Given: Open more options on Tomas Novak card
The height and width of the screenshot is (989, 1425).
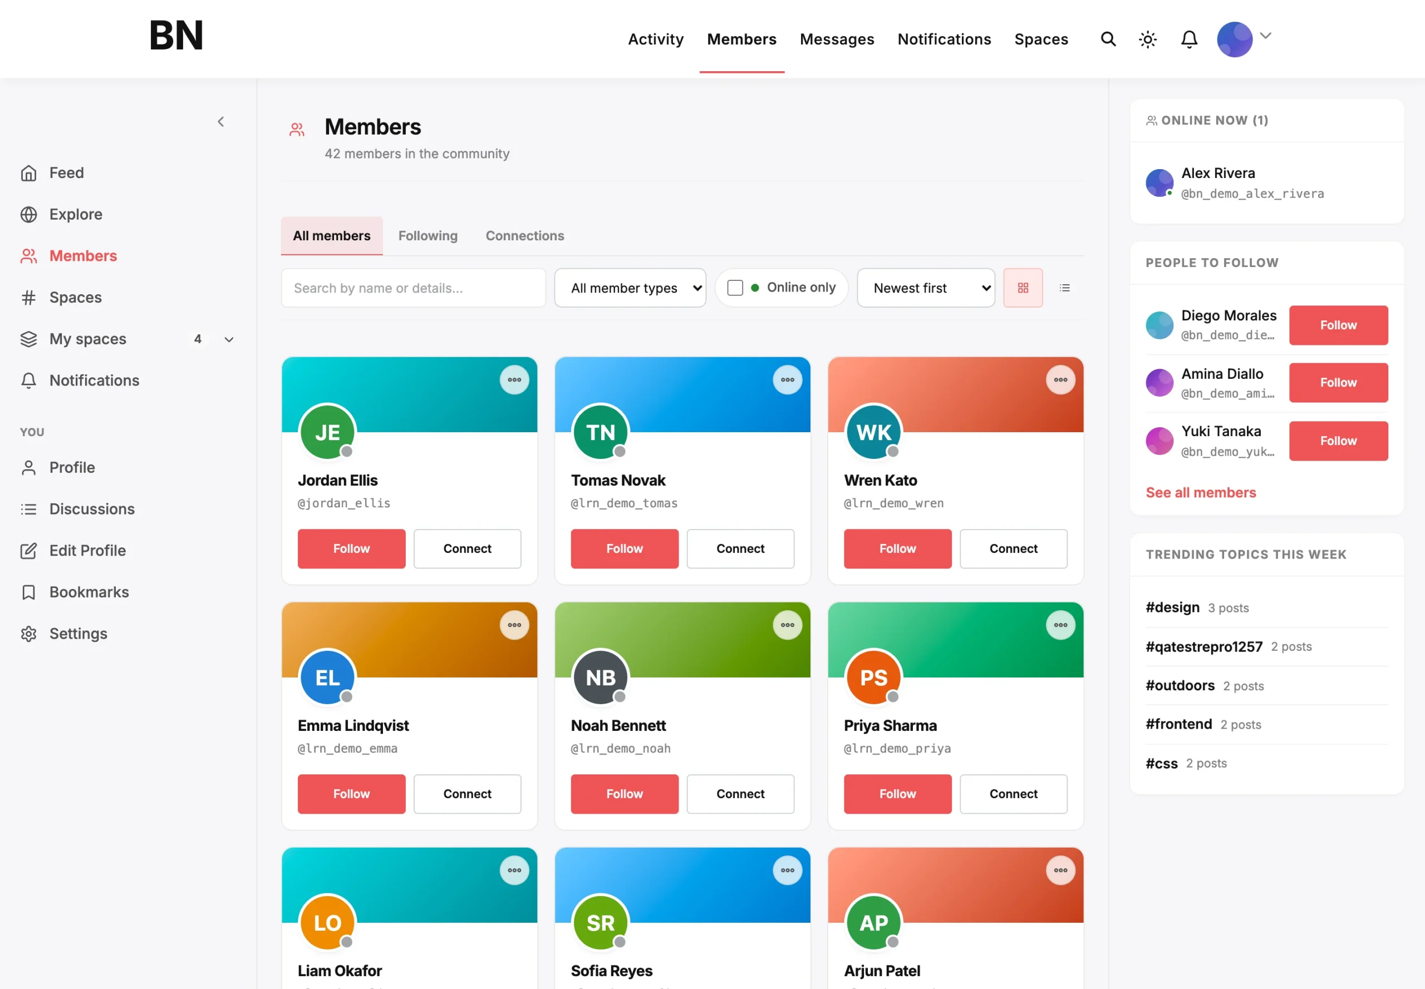Looking at the screenshot, I should (x=787, y=380).
